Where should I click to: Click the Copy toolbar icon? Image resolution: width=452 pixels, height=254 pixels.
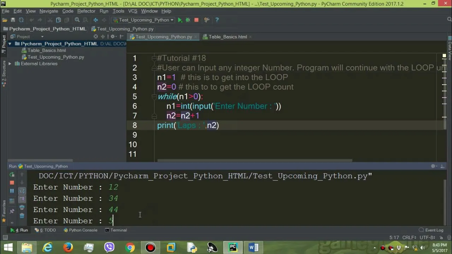pyautogui.click(x=58, y=20)
